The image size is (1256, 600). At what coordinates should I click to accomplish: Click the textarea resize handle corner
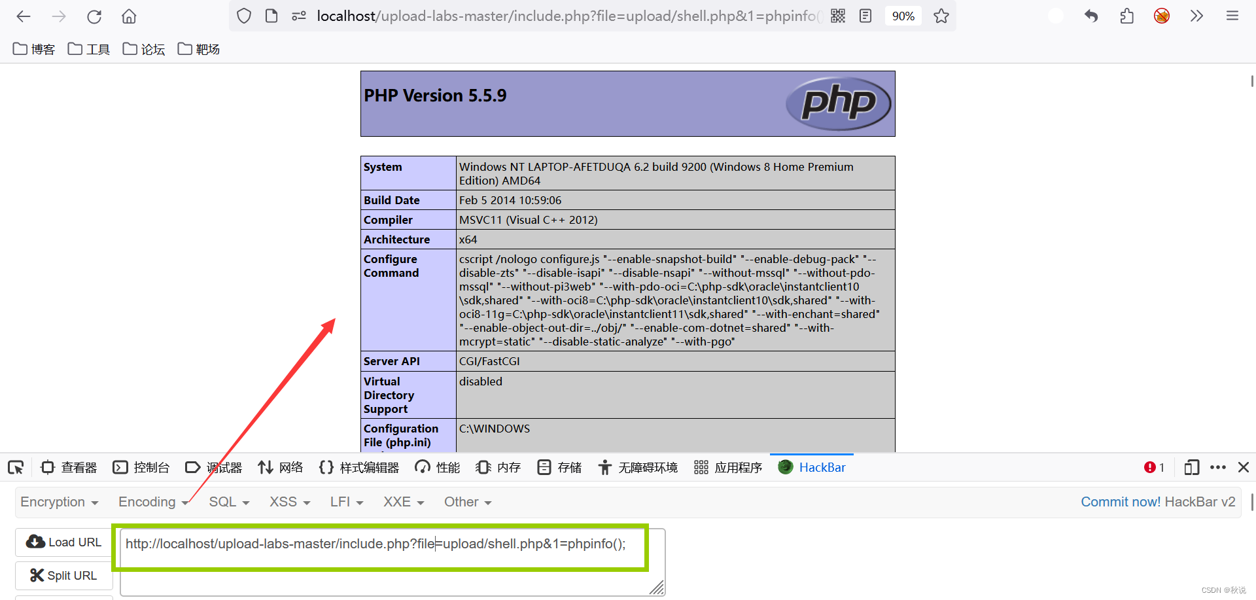pos(657,588)
